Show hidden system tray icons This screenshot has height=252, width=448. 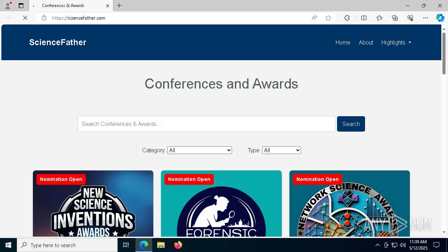pyautogui.click(x=377, y=245)
